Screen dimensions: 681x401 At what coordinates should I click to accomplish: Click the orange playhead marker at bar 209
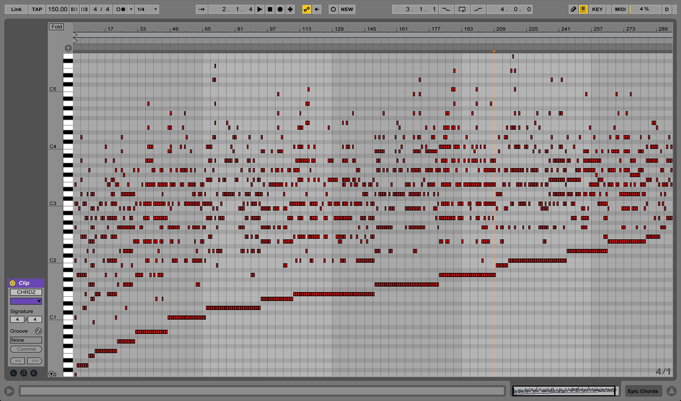point(494,51)
